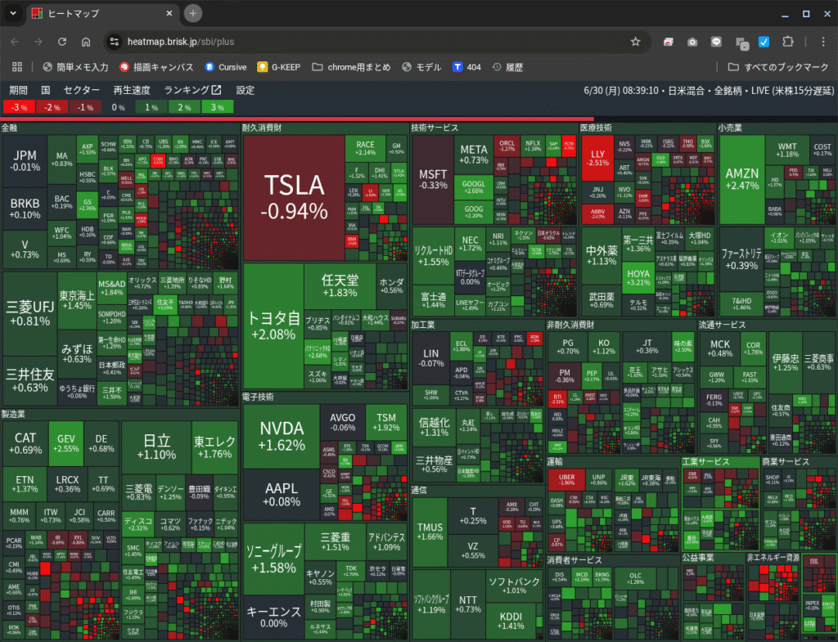Click the overlapping squares extension icon
The width and height of the screenshot is (838, 642).
click(x=741, y=43)
